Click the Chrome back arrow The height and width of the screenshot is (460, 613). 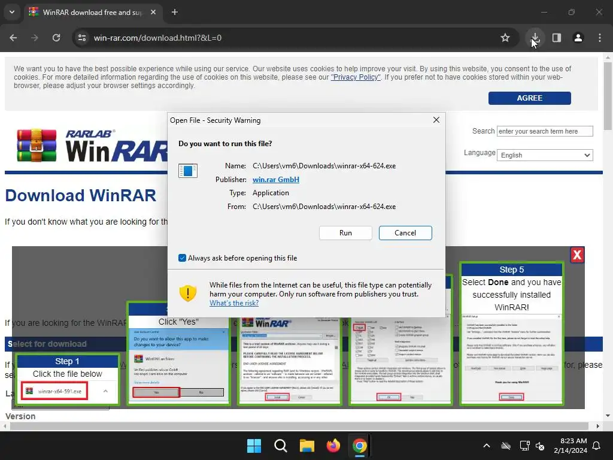[13, 38]
